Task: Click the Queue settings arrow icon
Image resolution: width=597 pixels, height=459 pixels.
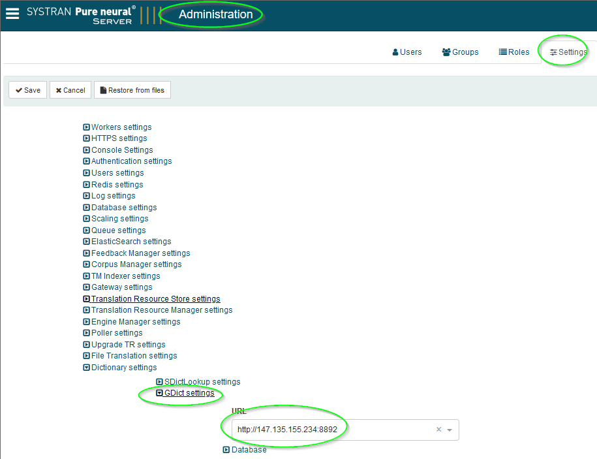Action: pyautogui.click(x=86, y=230)
